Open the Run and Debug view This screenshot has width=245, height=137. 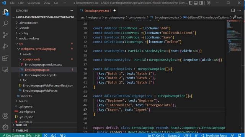point(5,46)
